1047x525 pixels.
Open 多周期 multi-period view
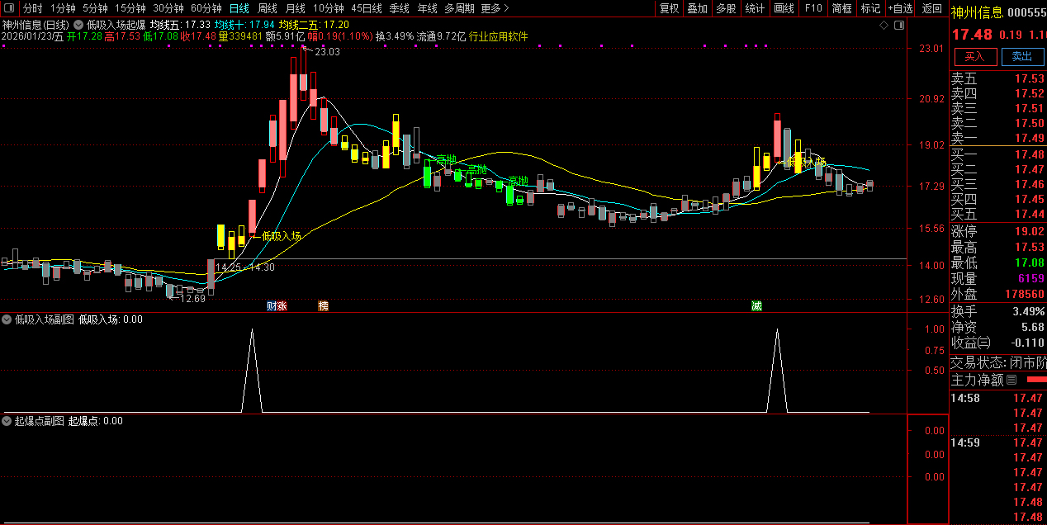click(459, 8)
